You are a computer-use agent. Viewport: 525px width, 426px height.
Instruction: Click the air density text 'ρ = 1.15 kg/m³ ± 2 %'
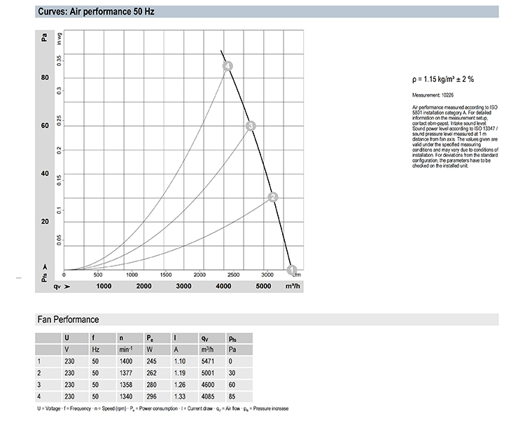(443, 79)
